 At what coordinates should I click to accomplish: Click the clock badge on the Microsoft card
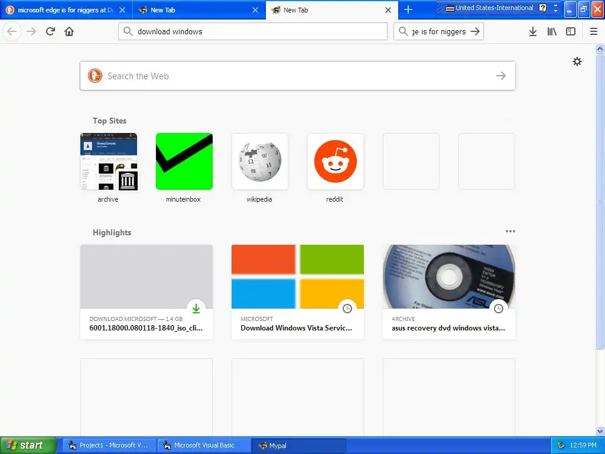pos(347,309)
